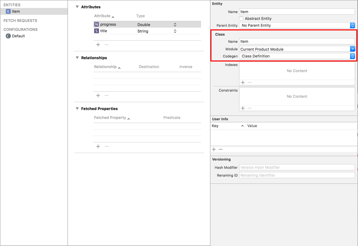
Task: Add a User Info key entry
Action: pos(214,149)
